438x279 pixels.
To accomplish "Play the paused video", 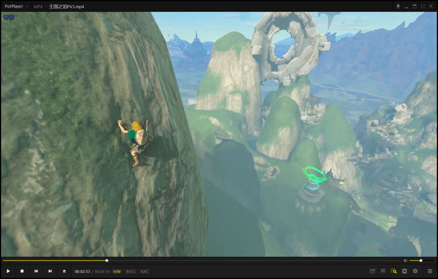I will [8, 271].
